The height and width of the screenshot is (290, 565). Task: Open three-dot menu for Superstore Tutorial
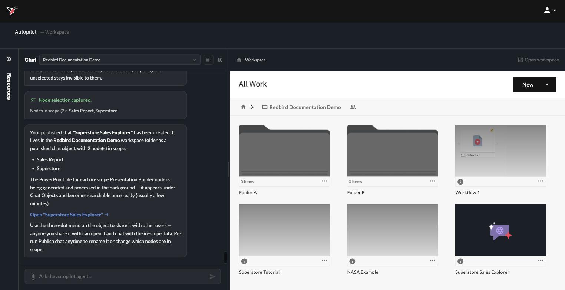click(x=324, y=260)
